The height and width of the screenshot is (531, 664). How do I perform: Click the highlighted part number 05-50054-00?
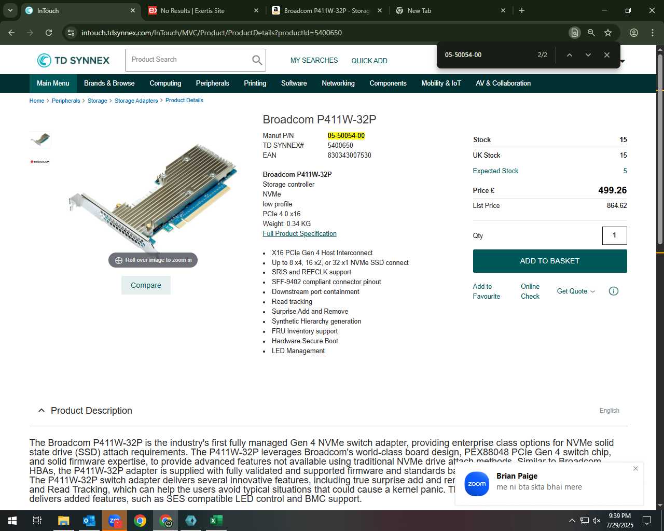pos(346,136)
